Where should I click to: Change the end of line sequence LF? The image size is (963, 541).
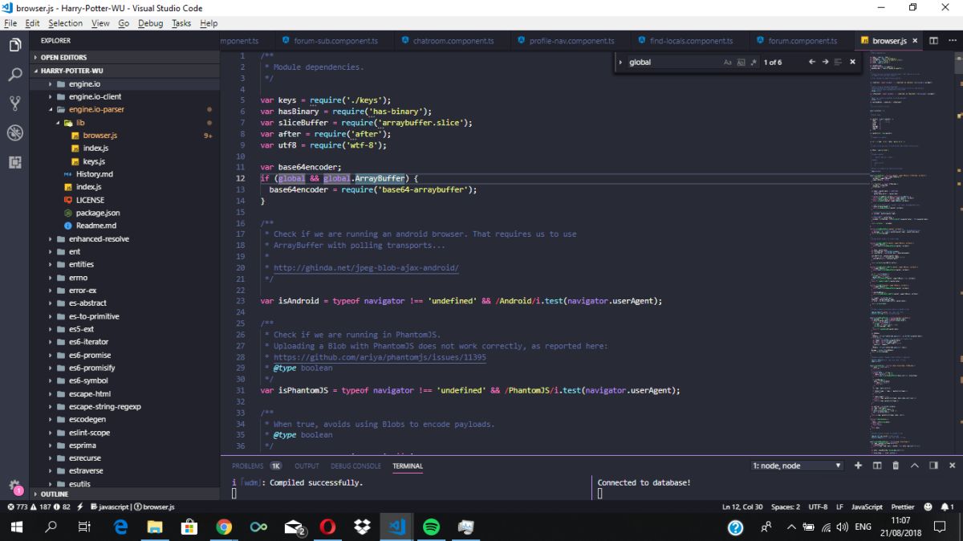point(839,507)
